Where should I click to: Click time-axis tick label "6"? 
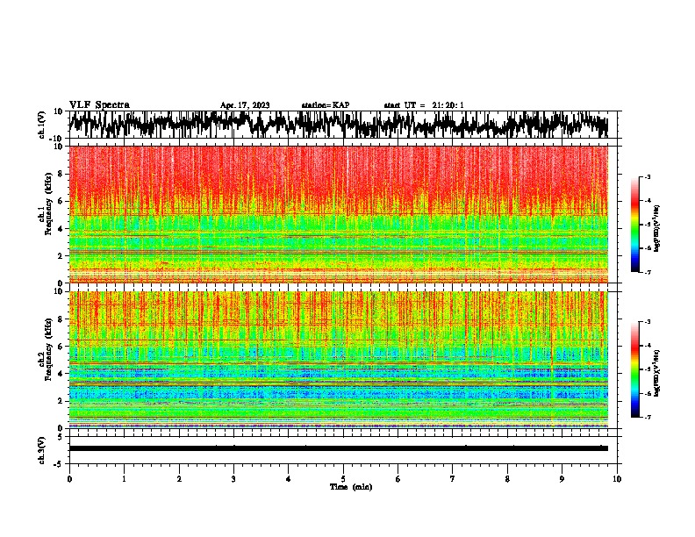pyautogui.click(x=398, y=479)
